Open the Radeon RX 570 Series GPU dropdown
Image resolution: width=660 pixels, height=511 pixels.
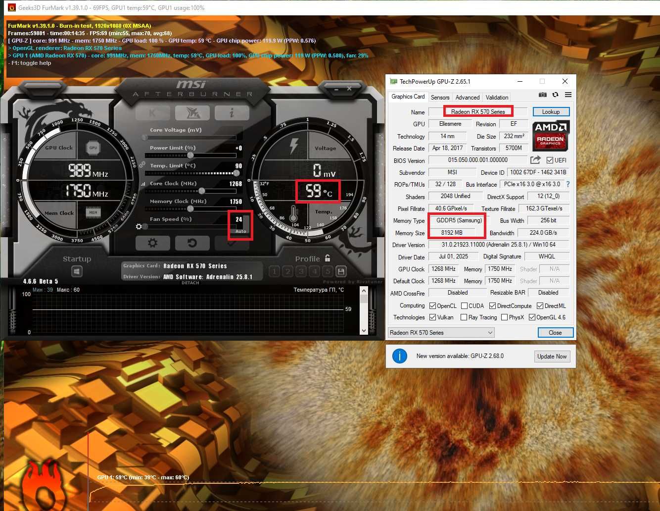pyautogui.click(x=441, y=333)
